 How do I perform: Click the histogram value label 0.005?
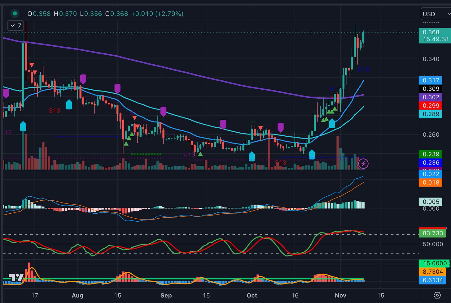[430, 202]
